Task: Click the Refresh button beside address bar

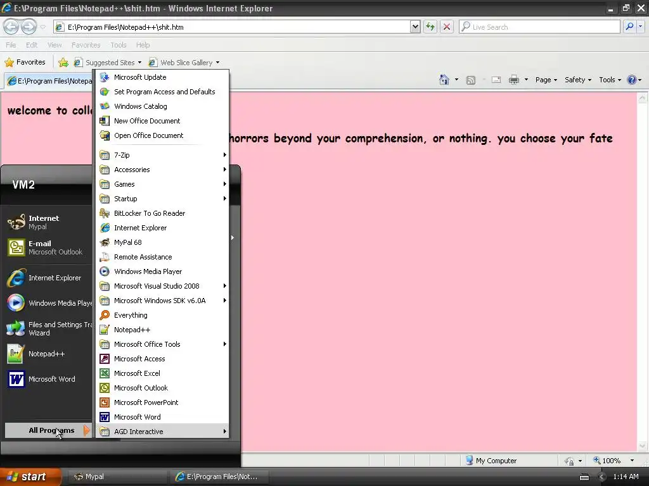Action: (430, 27)
